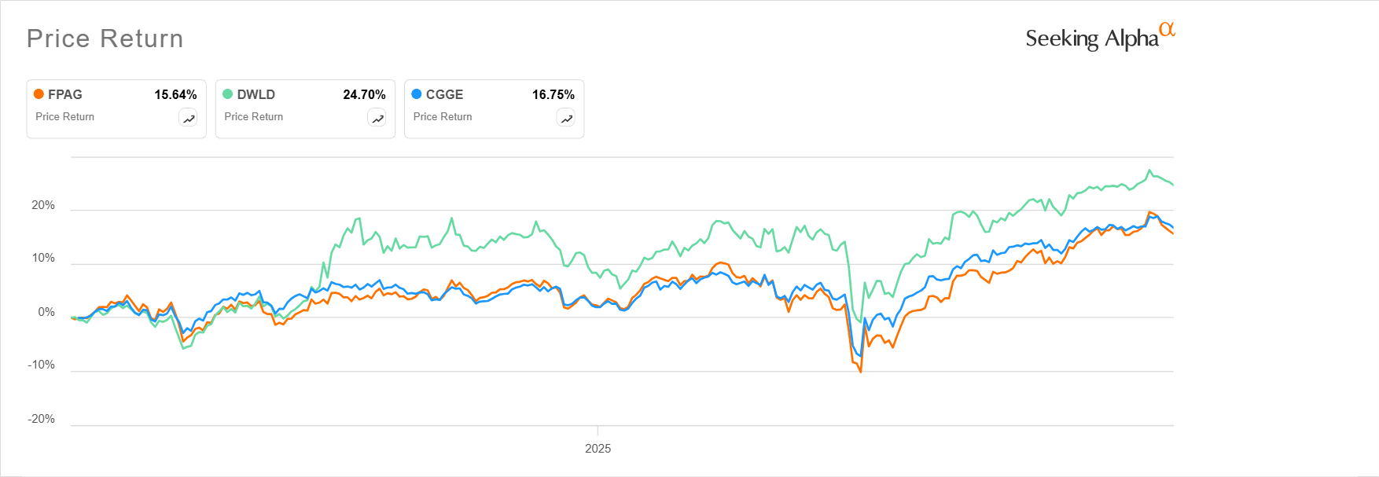Click the FPAG trend chart icon
The image size is (1379, 477).
coord(189,118)
